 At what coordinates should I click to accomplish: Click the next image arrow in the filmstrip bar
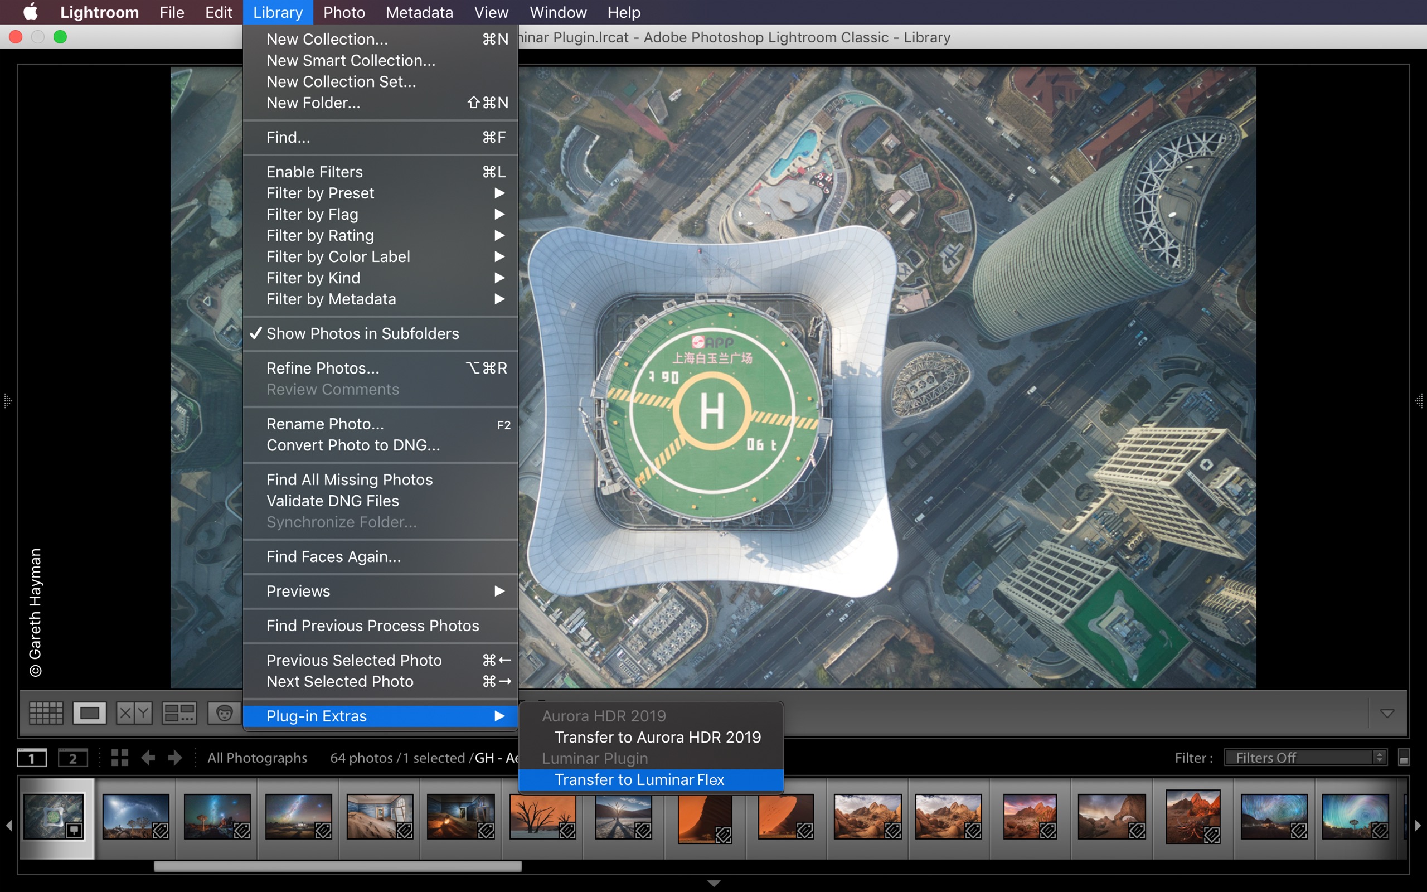[175, 758]
